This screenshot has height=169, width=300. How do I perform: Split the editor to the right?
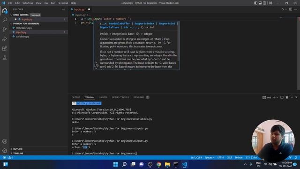[291, 9]
